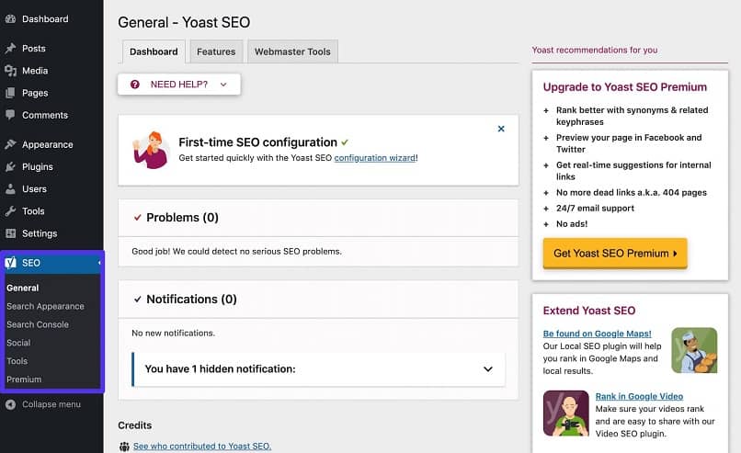Viewport: 741px width, 453px height.
Task: Click the question mark help icon
Action: (134, 85)
